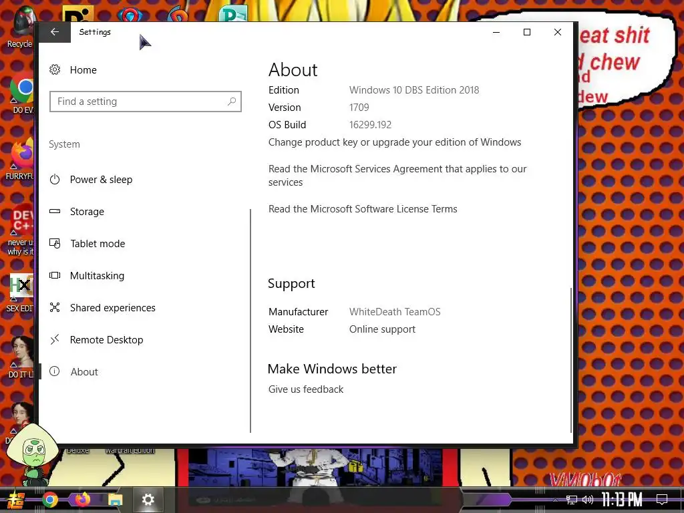Maximize the Settings window

527,32
